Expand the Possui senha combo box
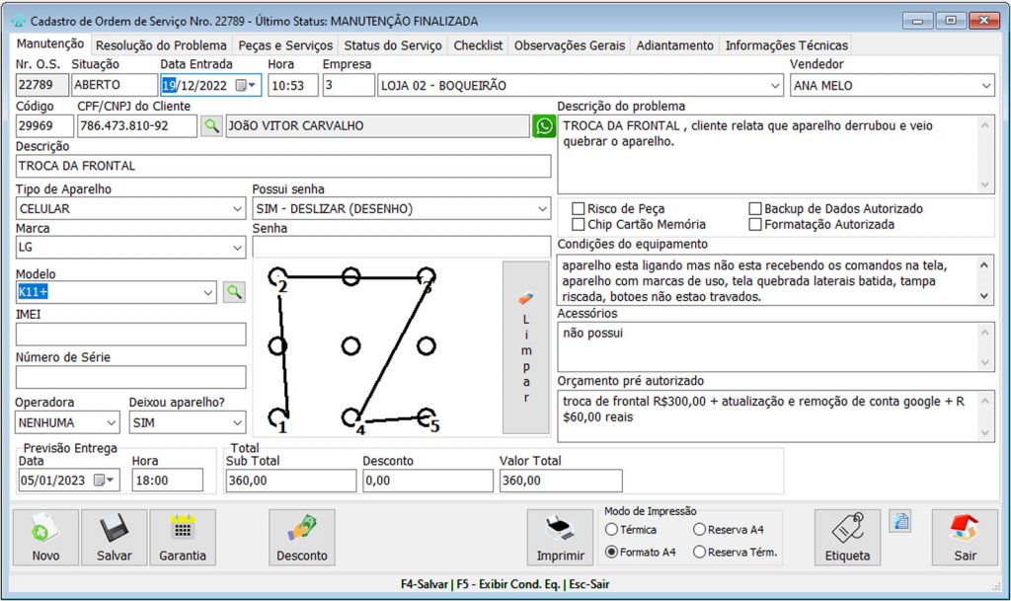Screen dimensions: 1011x601 click(x=541, y=209)
